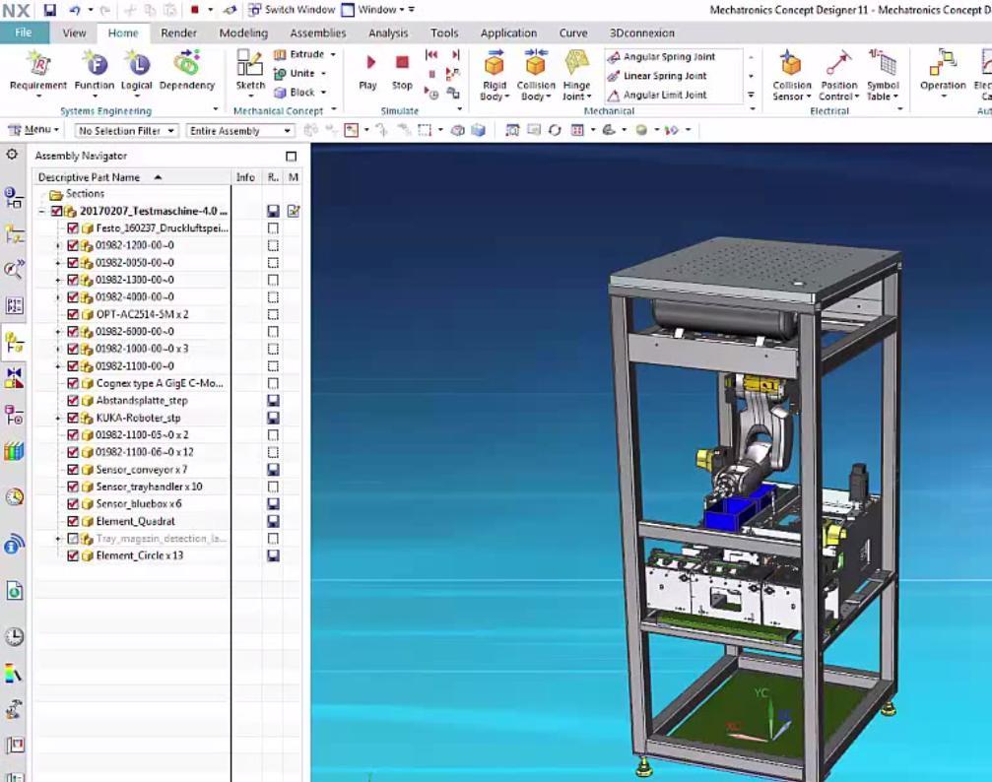Toggle Sensor_conveyor x 7 checkbox
The width and height of the screenshot is (992, 782).
[73, 470]
